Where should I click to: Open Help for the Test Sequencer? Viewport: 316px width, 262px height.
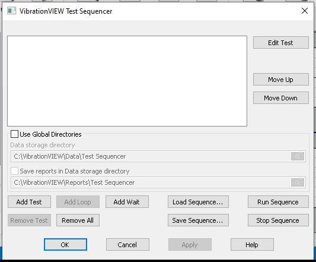tap(252, 245)
